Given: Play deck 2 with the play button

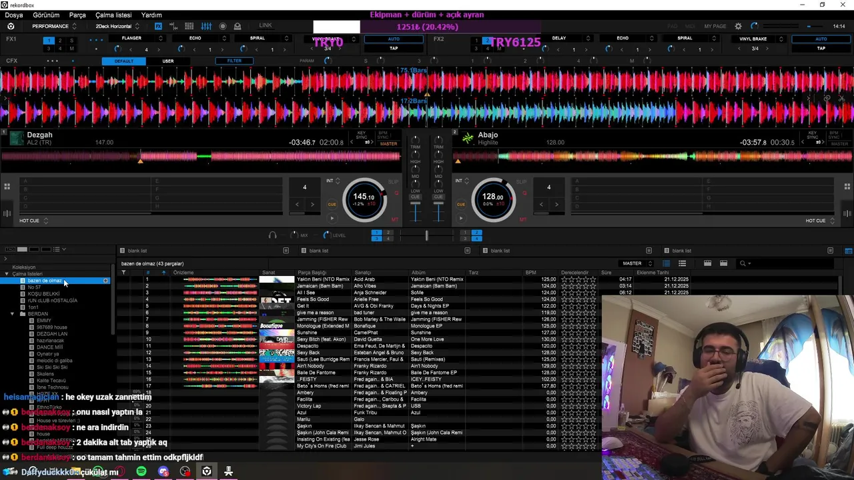Looking at the screenshot, I should coord(460,218).
